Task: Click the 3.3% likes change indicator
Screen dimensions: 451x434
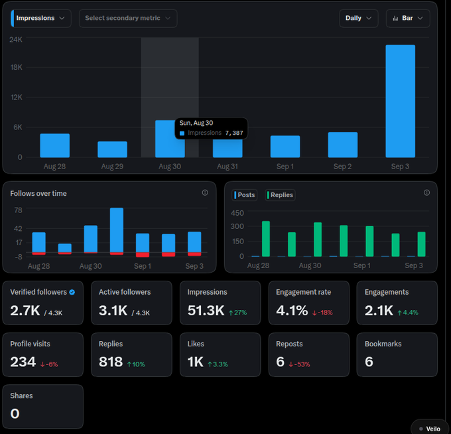Action: (218, 364)
